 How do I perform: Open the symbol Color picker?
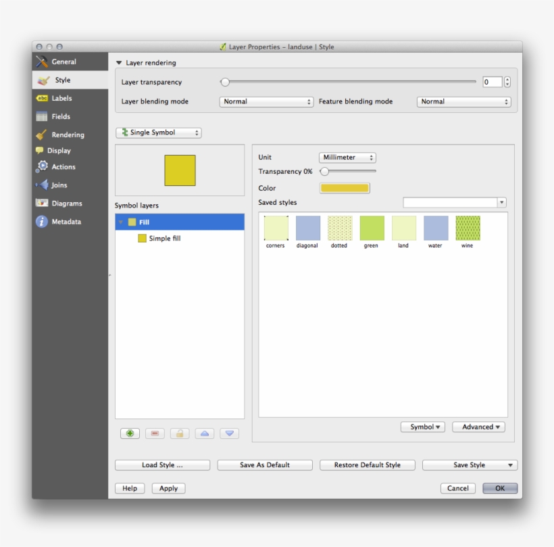[x=347, y=188]
